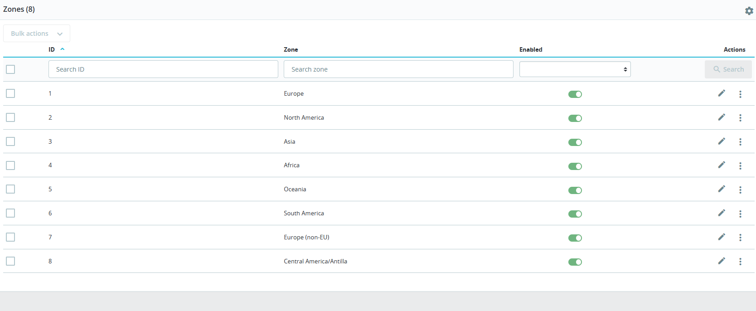Select checkbox for Oceania row

[x=10, y=189]
